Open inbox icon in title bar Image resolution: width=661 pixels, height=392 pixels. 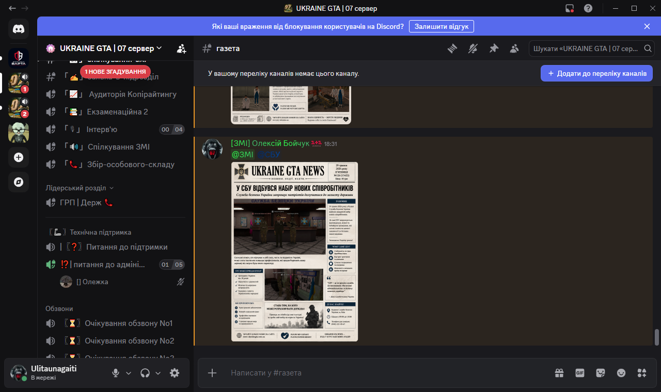(x=570, y=8)
